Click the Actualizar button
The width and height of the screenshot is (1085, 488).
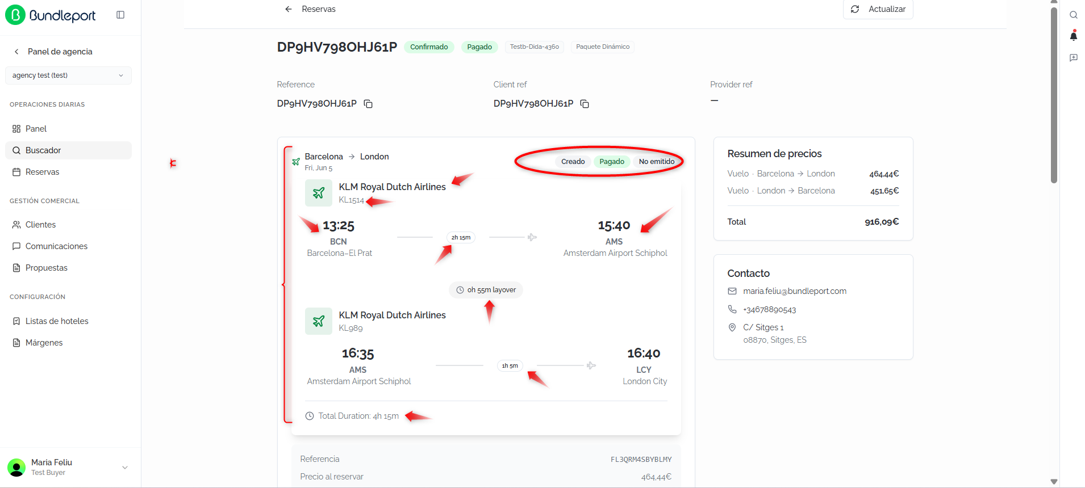[878, 9]
